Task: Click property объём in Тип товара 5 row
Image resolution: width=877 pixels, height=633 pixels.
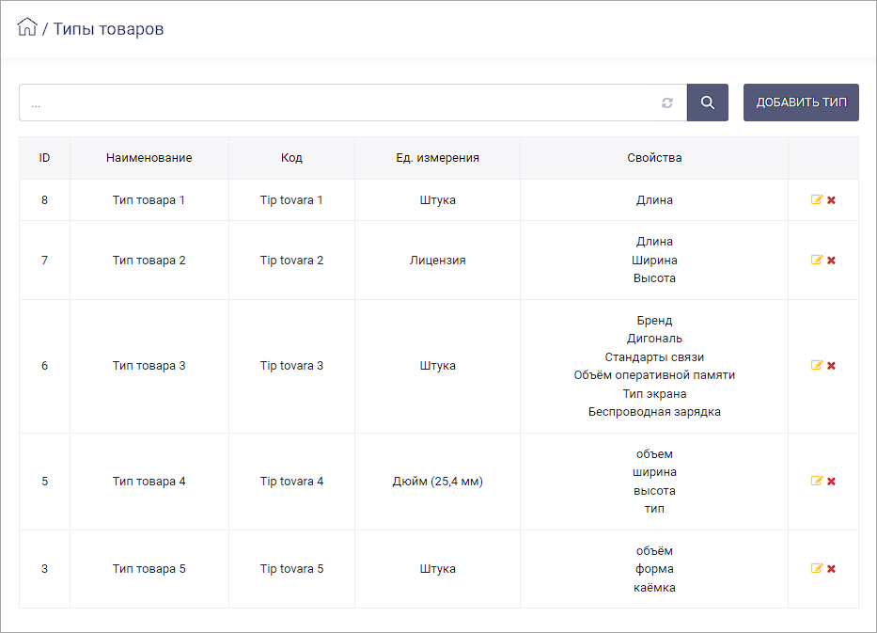Action: tap(654, 551)
